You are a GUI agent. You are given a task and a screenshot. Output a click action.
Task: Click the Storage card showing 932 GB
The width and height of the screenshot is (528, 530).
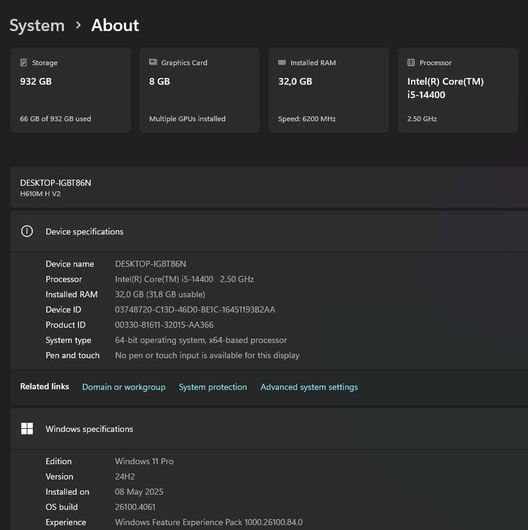click(x=70, y=90)
